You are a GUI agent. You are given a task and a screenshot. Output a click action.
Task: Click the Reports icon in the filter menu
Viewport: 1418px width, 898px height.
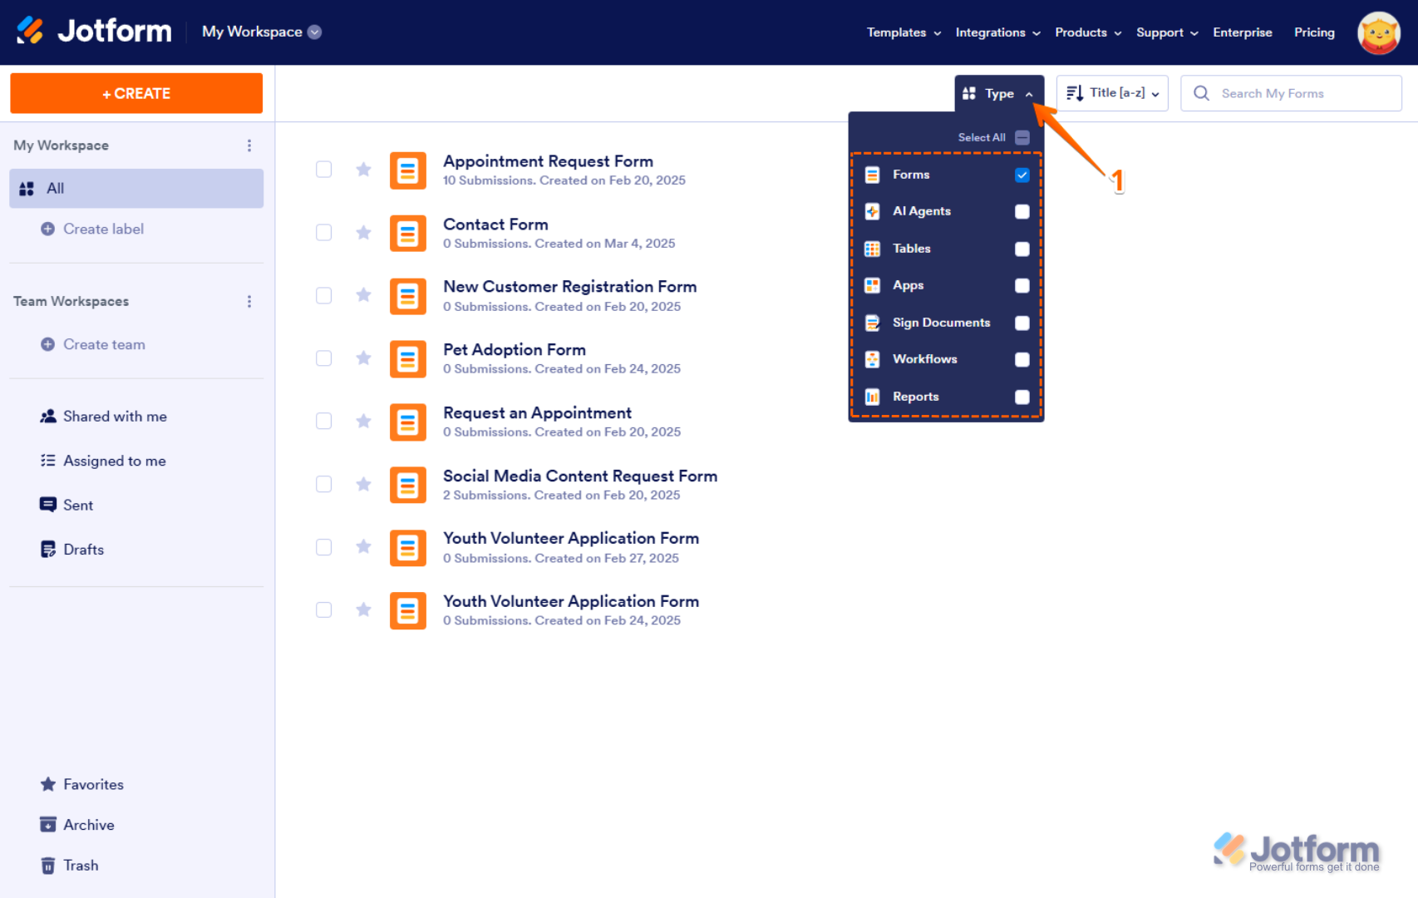[x=872, y=397]
